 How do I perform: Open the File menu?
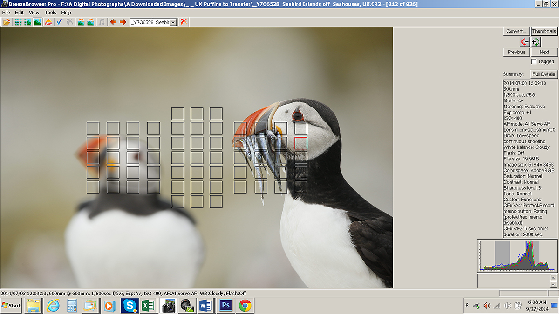pos(7,13)
